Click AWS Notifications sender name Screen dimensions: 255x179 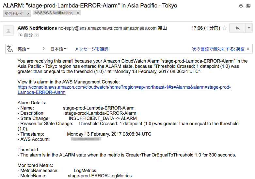37,28
